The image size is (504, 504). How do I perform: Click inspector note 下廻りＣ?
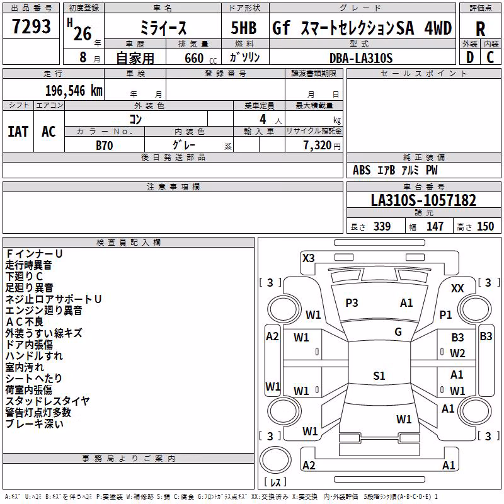[24, 277]
